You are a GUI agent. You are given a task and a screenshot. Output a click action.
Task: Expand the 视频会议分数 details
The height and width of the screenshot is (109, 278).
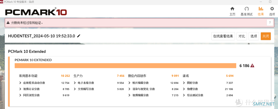(x=20, y=89)
